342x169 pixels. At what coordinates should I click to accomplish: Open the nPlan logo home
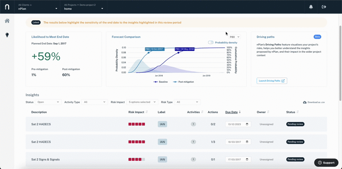(7, 7)
